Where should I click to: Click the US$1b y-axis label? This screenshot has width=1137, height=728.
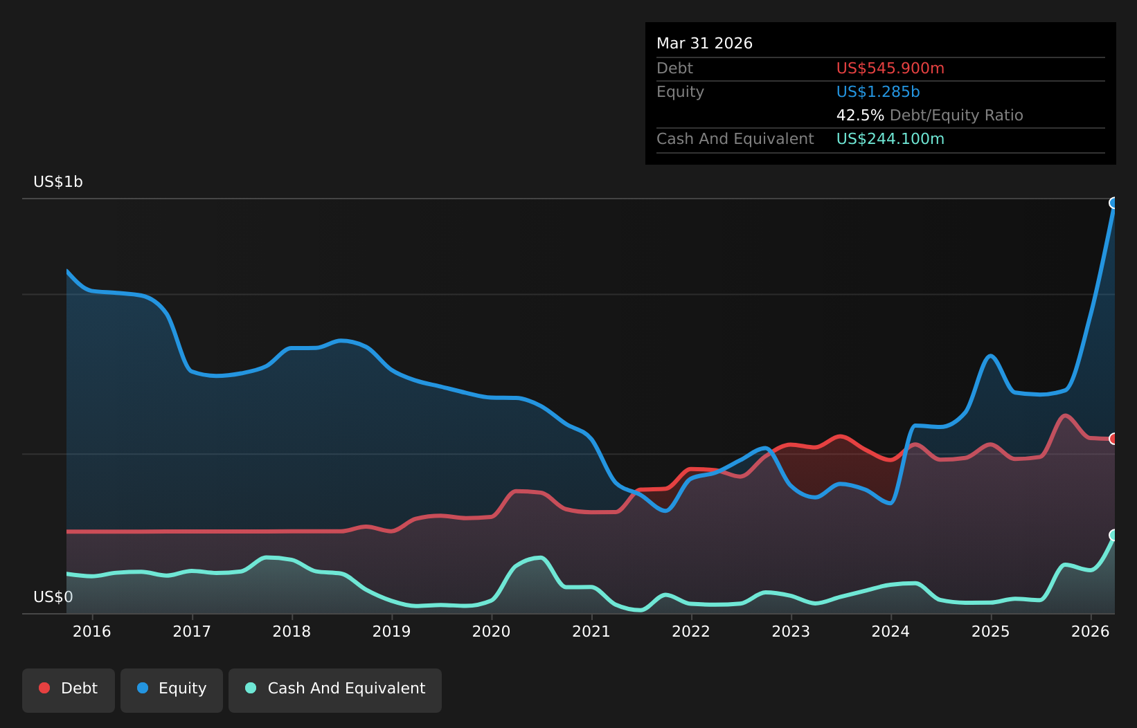click(x=58, y=182)
